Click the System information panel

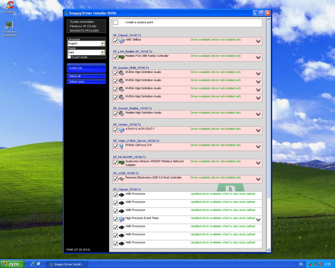click(x=86, y=26)
